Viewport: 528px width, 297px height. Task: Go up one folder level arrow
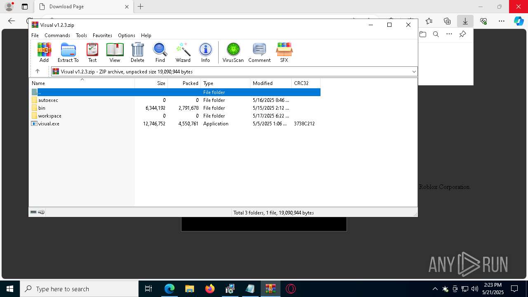click(x=38, y=71)
